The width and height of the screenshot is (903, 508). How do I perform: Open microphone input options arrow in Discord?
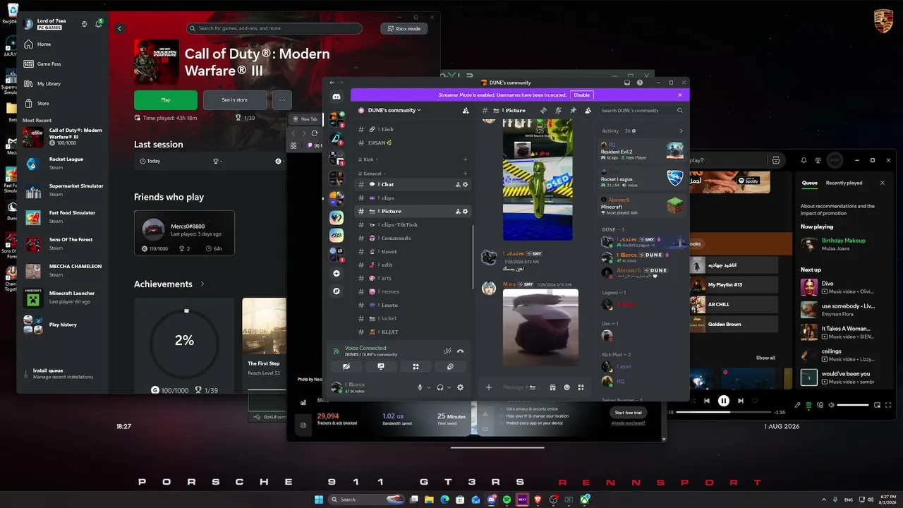429,387
